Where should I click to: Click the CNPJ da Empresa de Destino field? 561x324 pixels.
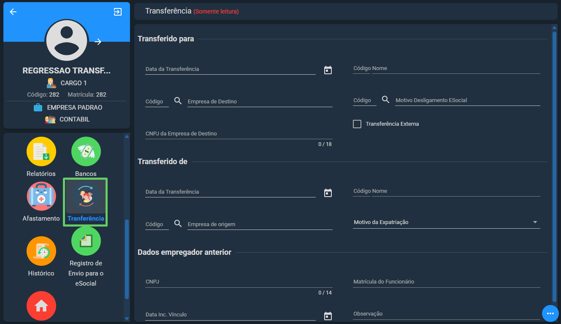(x=239, y=134)
